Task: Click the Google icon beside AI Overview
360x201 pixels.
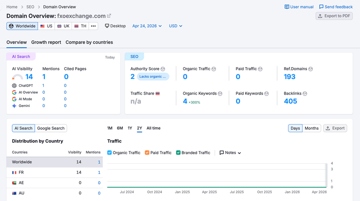Action: click(x=14, y=92)
